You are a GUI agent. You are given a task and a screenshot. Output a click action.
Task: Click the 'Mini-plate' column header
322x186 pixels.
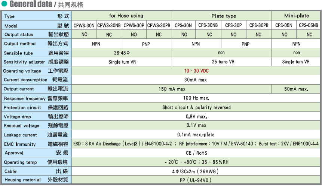pyautogui.click(x=297, y=16)
